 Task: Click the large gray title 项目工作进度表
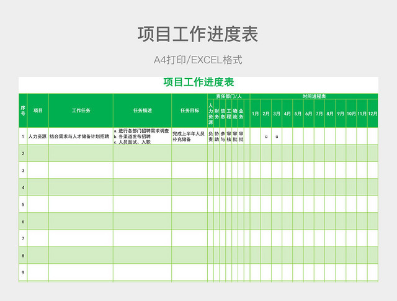198,34
